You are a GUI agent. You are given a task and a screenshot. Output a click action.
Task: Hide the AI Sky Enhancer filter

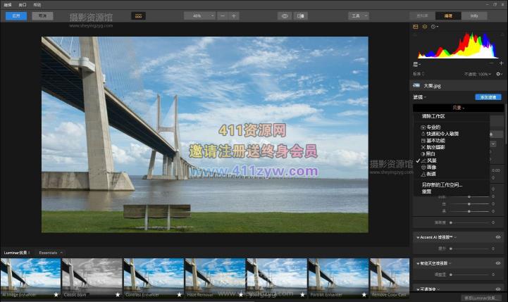(x=498, y=263)
